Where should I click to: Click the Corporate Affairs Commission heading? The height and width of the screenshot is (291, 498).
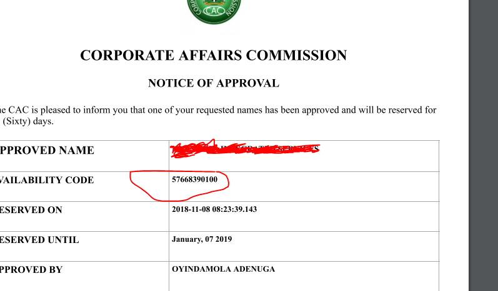click(214, 55)
